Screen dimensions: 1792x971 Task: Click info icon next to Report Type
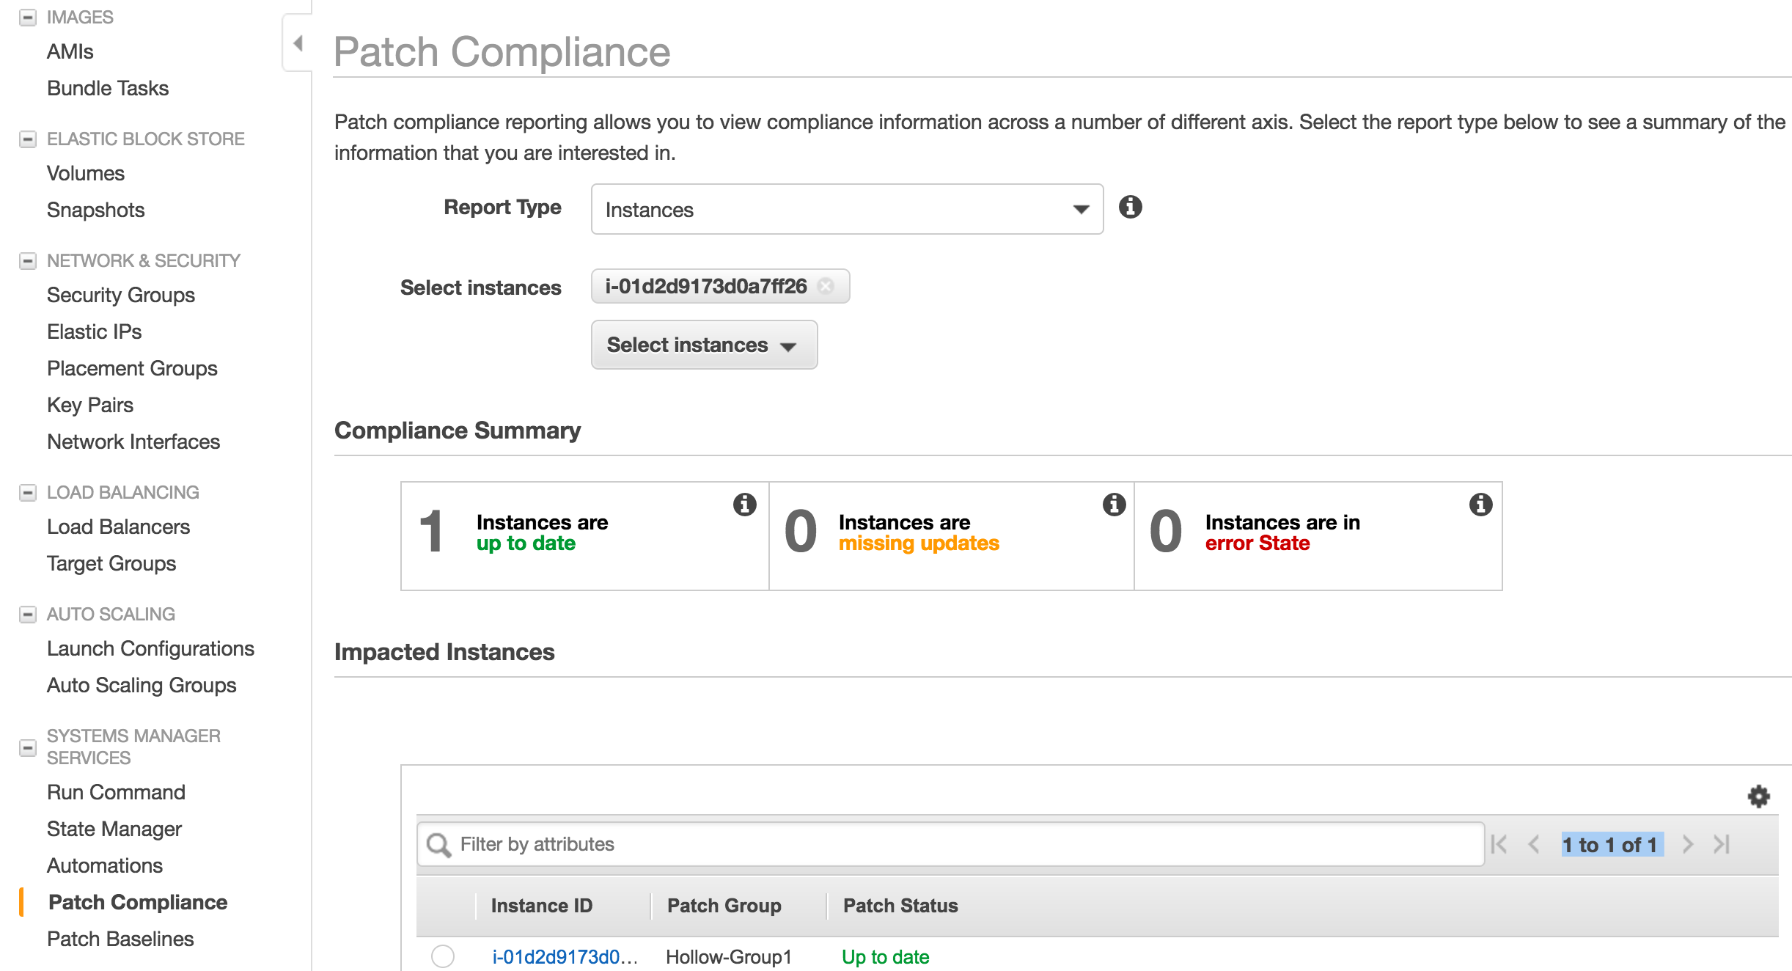click(x=1130, y=208)
